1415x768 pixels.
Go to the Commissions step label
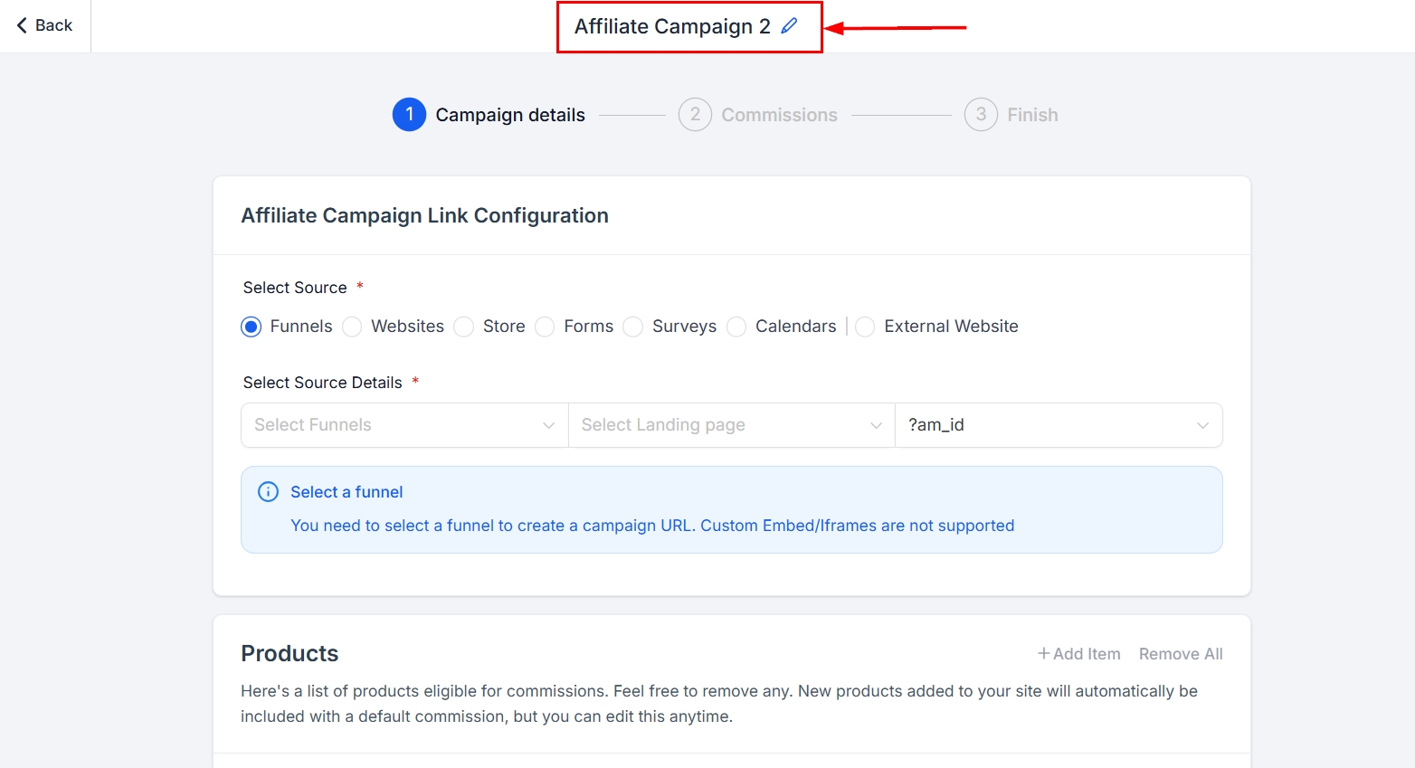point(779,115)
